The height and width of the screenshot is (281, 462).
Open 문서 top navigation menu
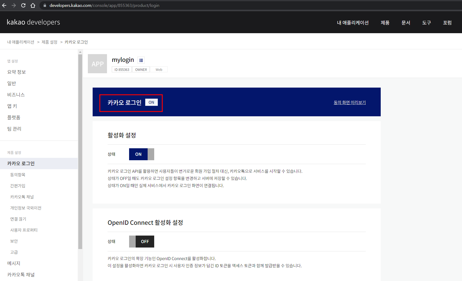pyautogui.click(x=406, y=23)
